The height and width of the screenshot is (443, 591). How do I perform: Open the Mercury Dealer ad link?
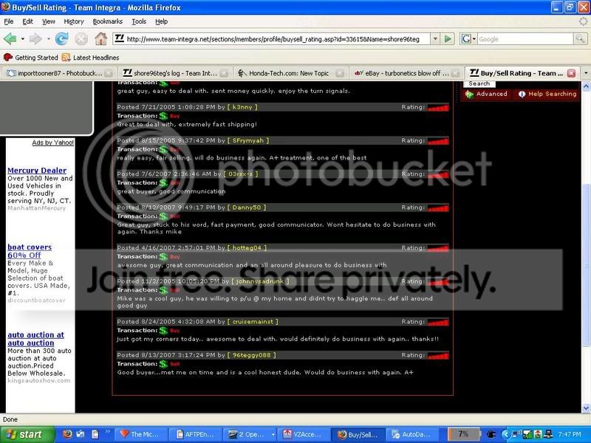(37, 171)
